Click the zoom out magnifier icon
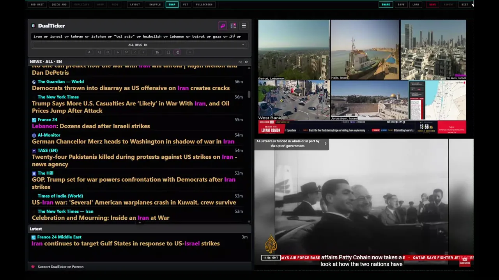 (x=99, y=52)
